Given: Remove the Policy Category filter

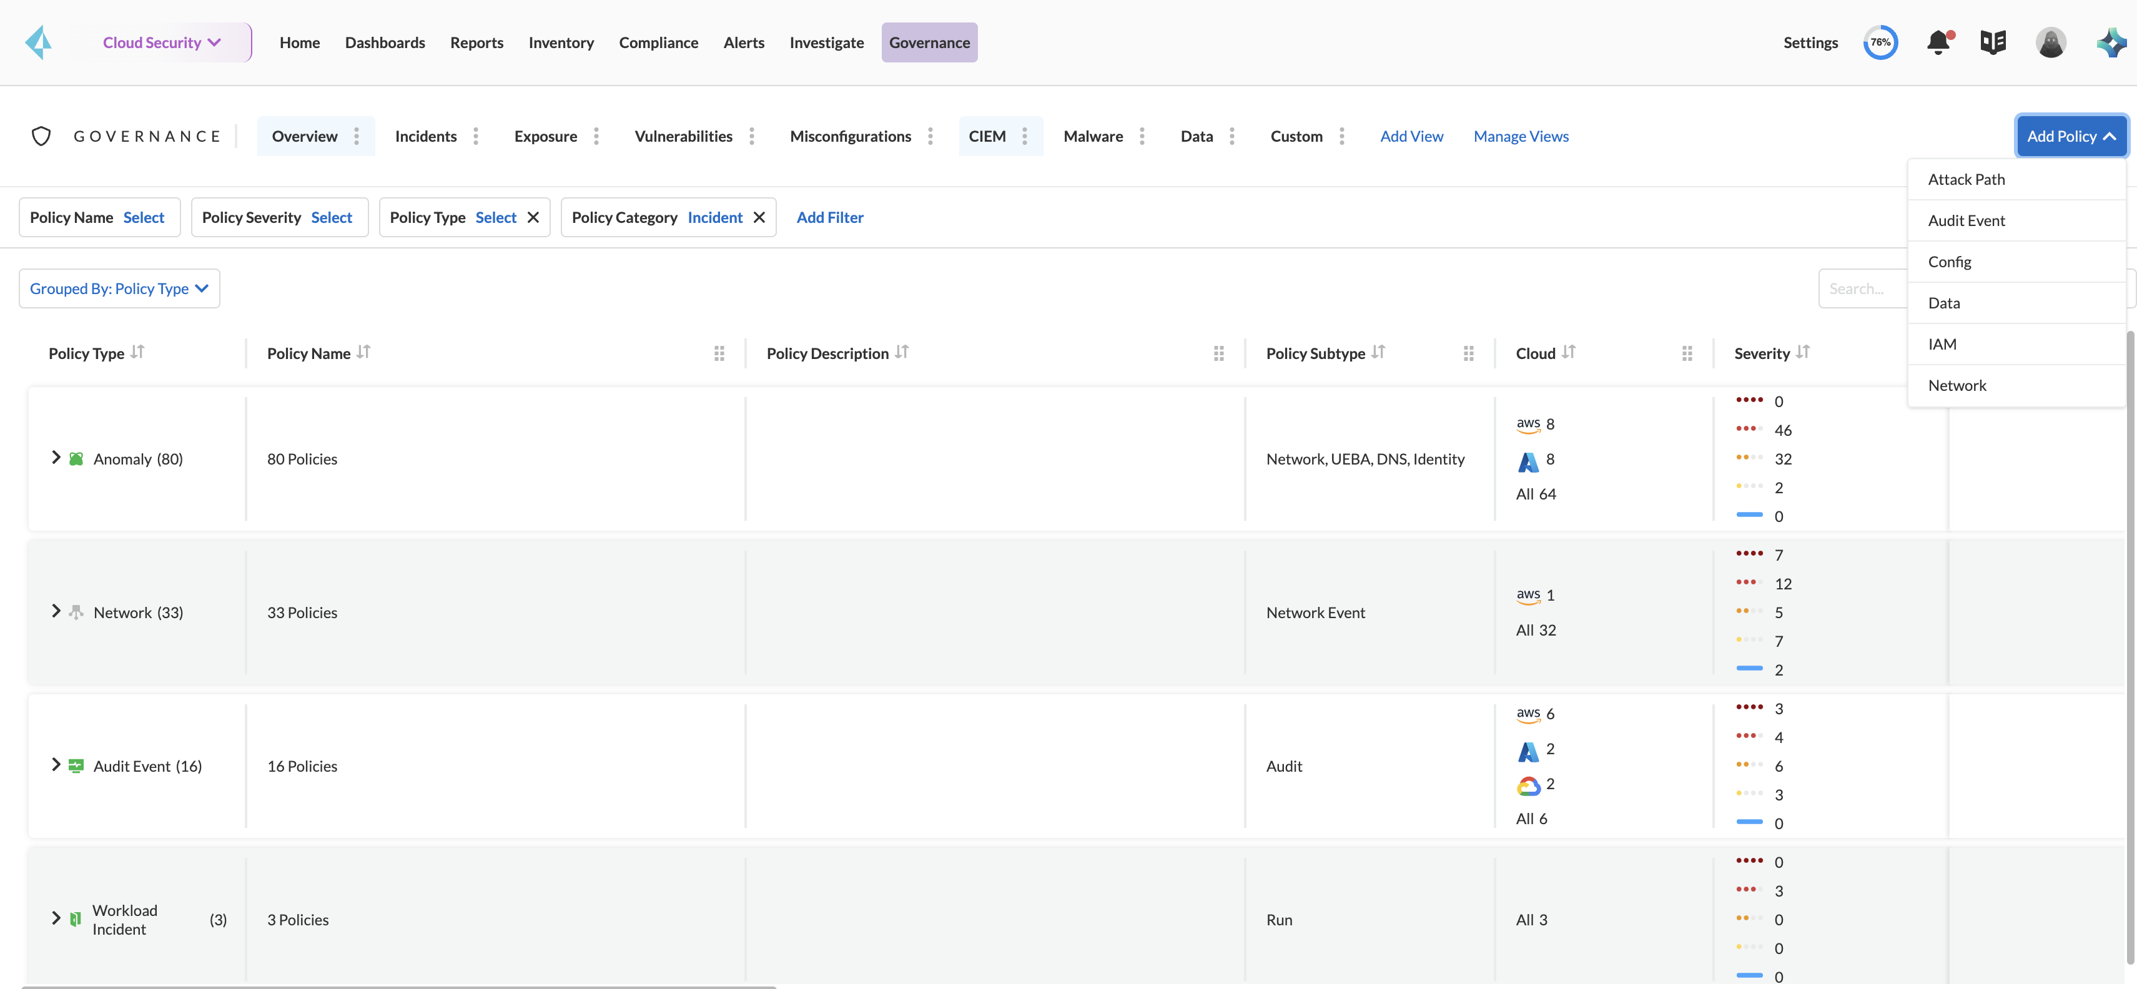Looking at the screenshot, I should point(759,217).
